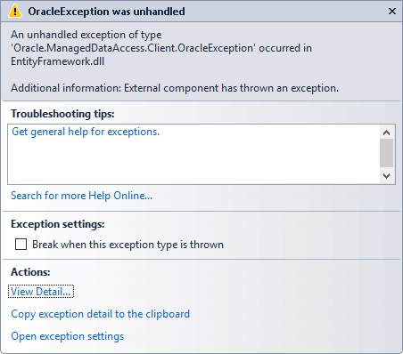
Task: Click the Troubleshooting tips heading
Action: coord(62,114)
